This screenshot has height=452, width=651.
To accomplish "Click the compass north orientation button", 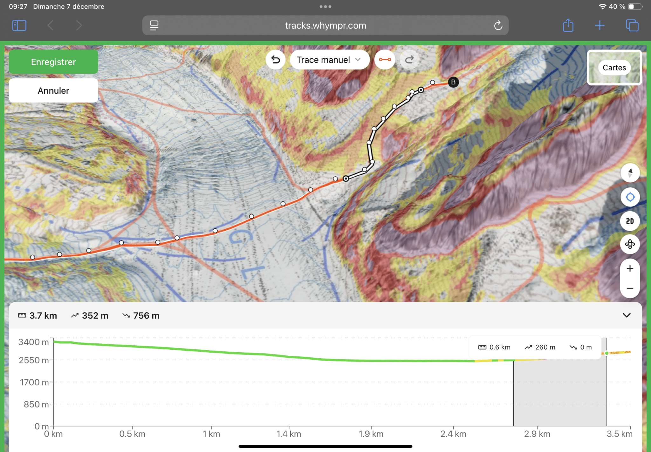I will 630,173.
